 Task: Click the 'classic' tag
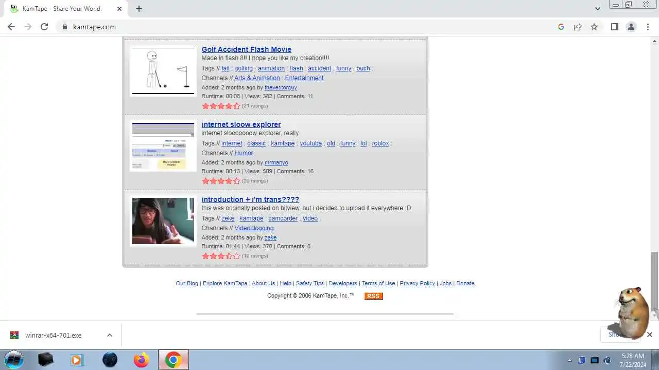[x=256, y=143]
